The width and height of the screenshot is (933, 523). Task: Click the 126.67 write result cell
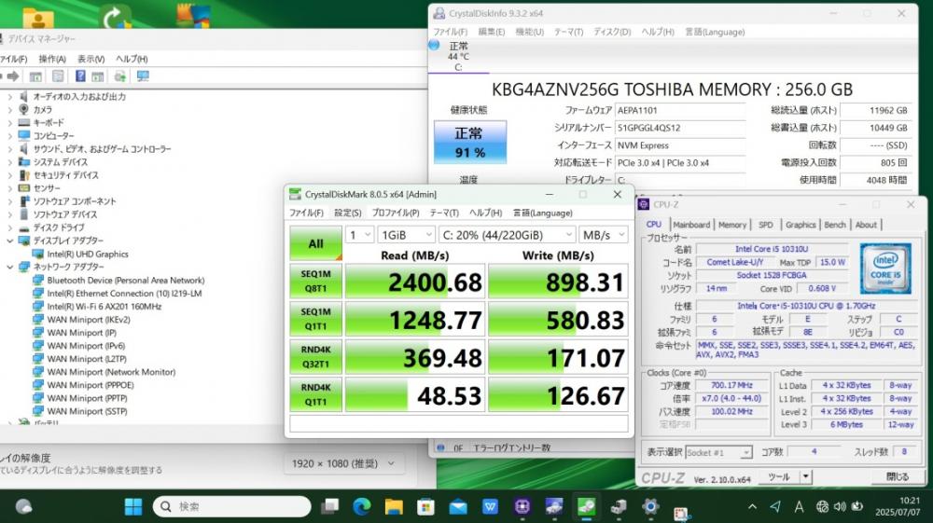[x=558, y=394]
